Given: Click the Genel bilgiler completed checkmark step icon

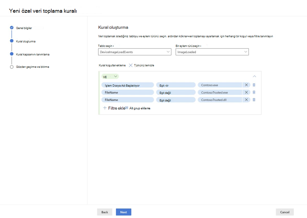Looking at the screenshot, I should coord(12,28).
